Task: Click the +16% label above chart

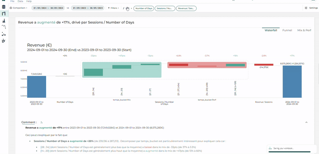Action: tap(235, 55)
